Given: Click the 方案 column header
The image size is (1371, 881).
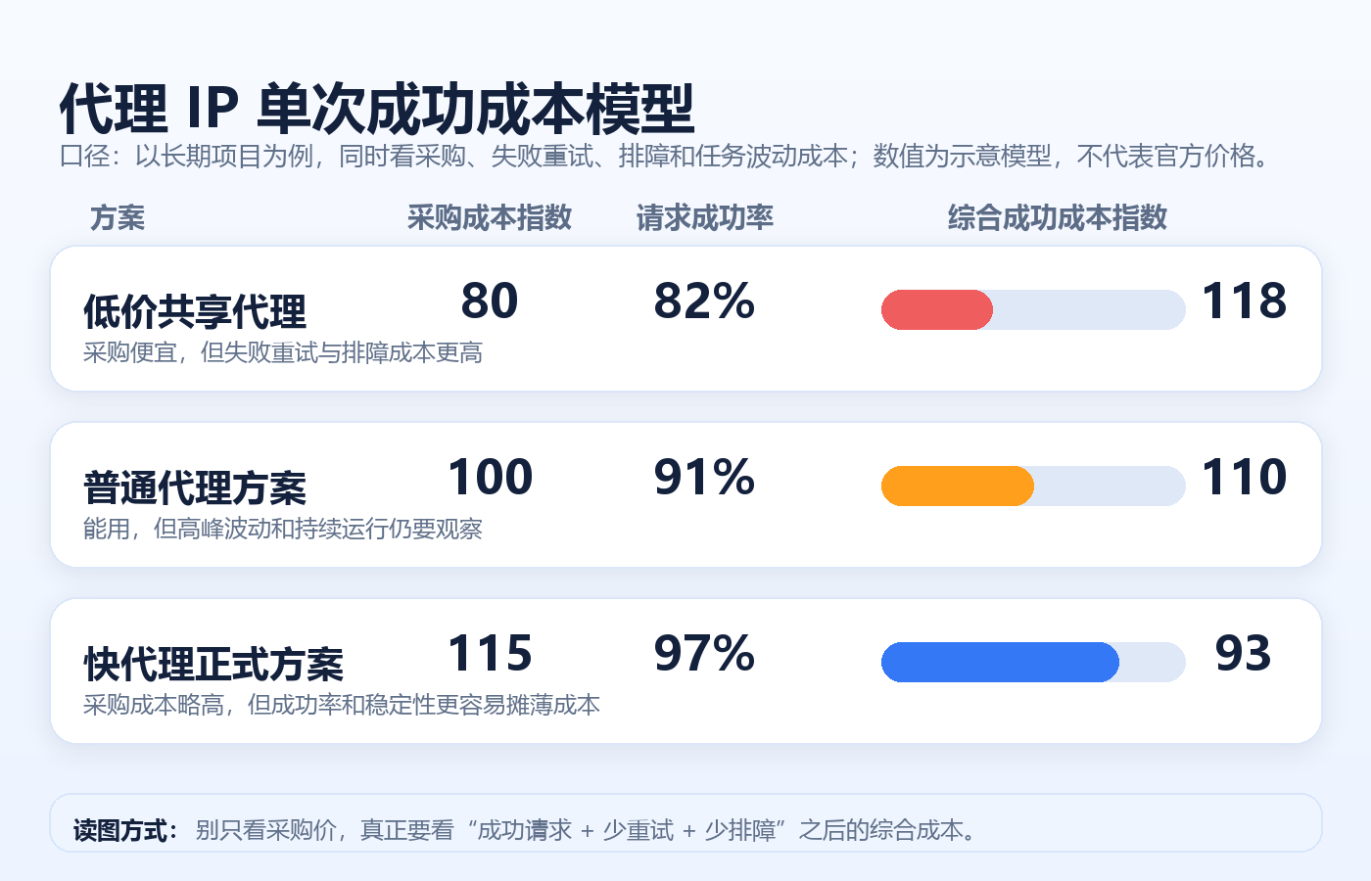Looking at the screenshot, I should point(118,217).
